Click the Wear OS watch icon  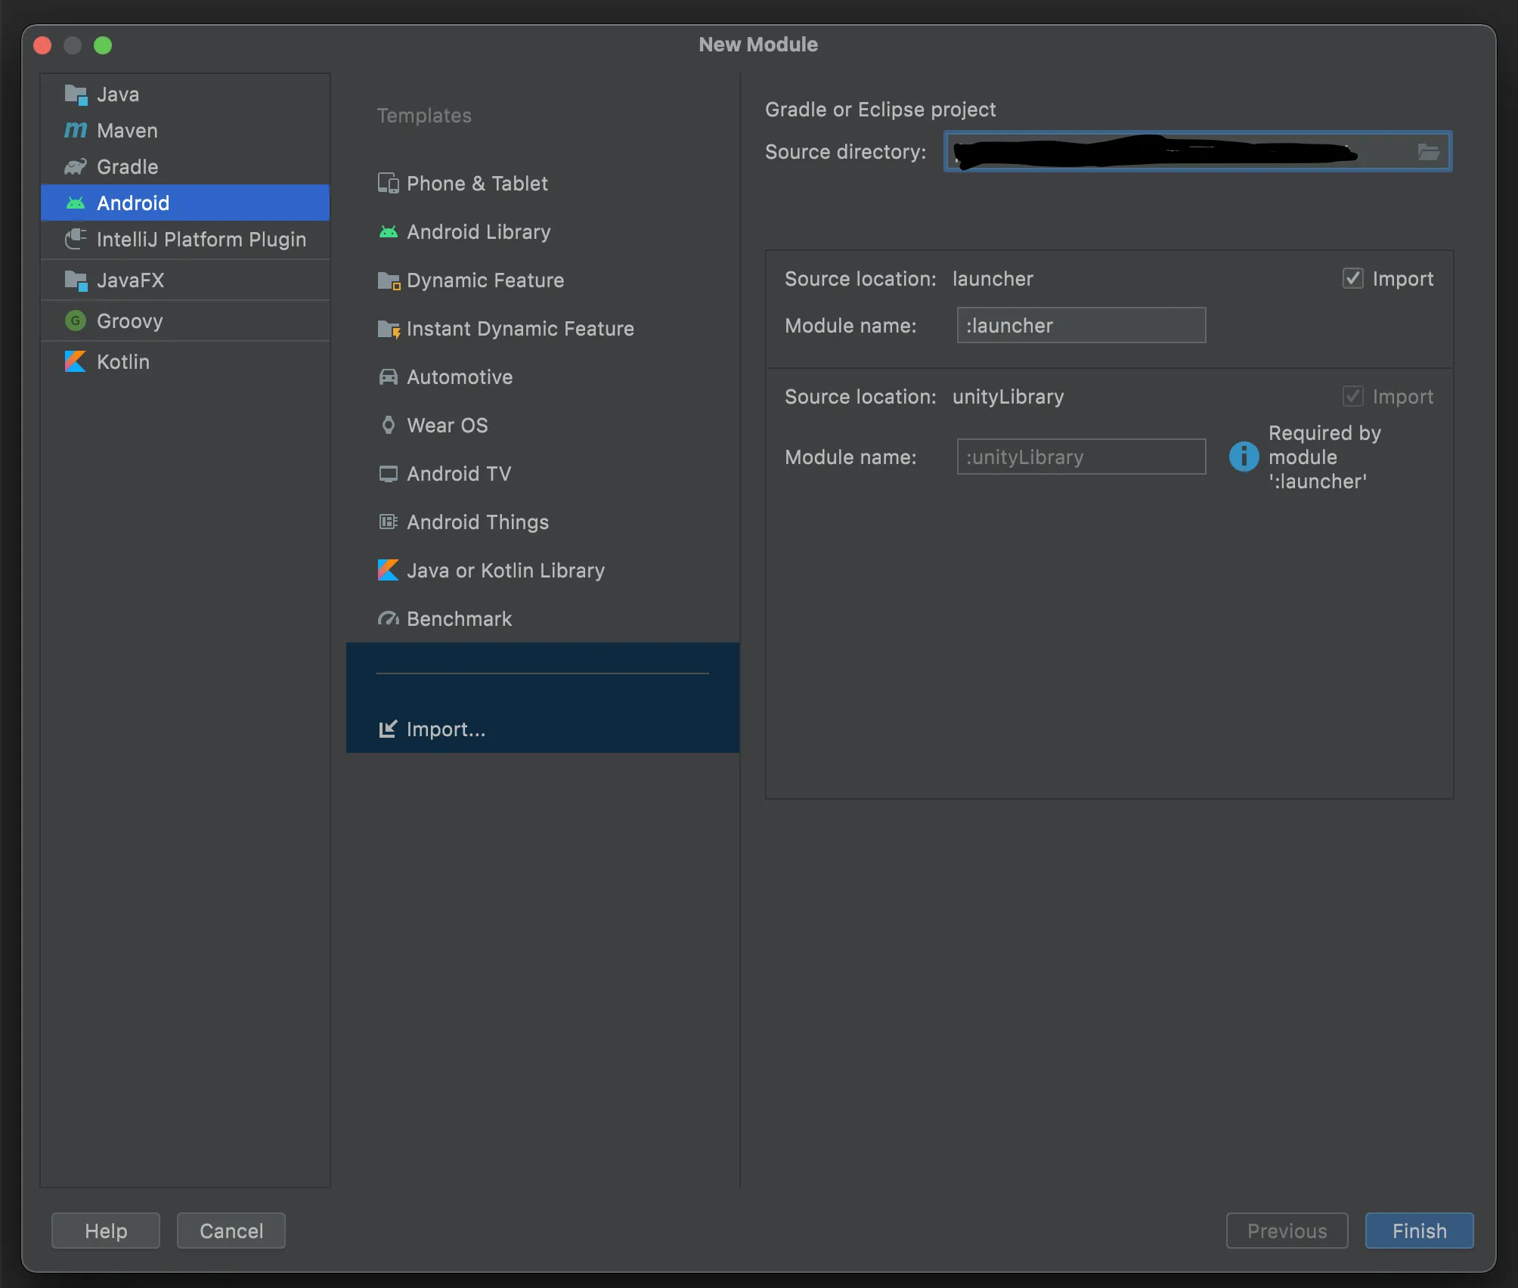pyautogui.click(x=389, y=426)
